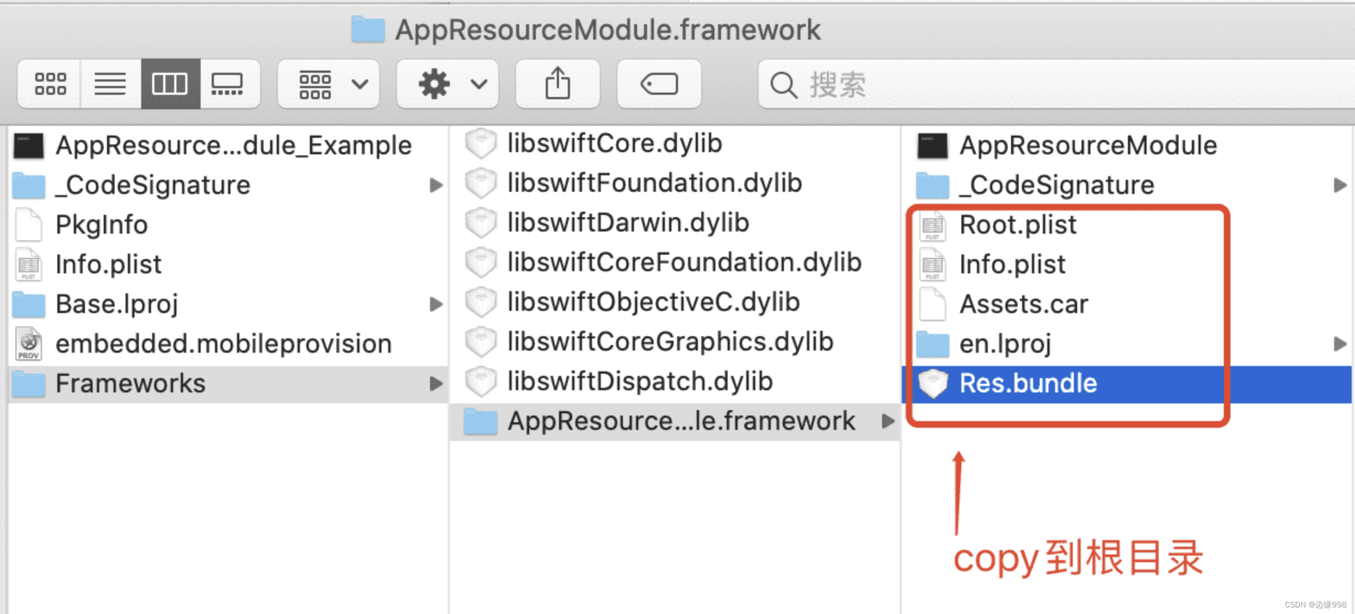Select the Frameworks folder
This screenshot has width=1355, height=614.
[x=131, y=384]
